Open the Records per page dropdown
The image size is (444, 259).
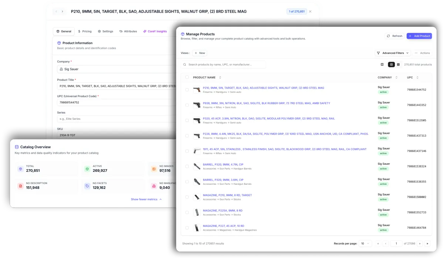pyautogui.click(x=366, y=243)
